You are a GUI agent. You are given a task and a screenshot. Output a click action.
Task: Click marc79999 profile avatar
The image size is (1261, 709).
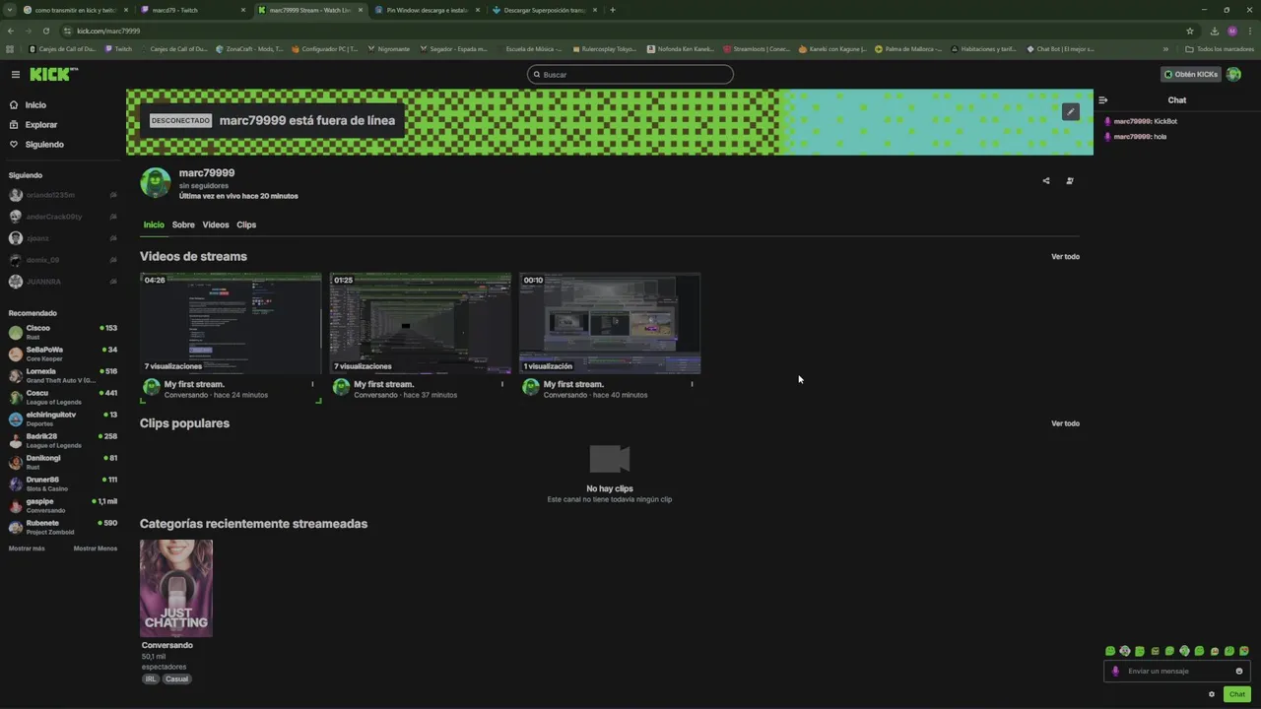(x=156, y=183)
